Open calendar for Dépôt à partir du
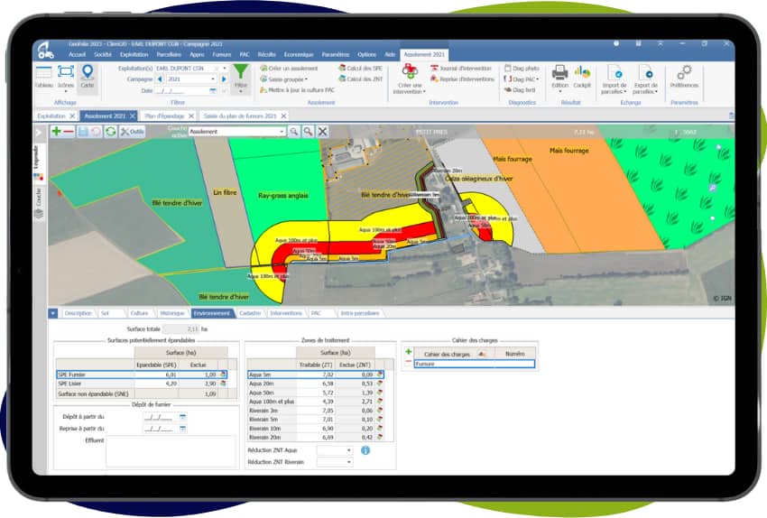 pyautogui.click(x=183, y=417)
